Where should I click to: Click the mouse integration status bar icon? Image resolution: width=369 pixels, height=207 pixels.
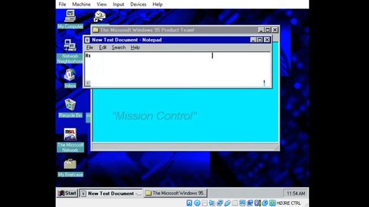point(265,203)
